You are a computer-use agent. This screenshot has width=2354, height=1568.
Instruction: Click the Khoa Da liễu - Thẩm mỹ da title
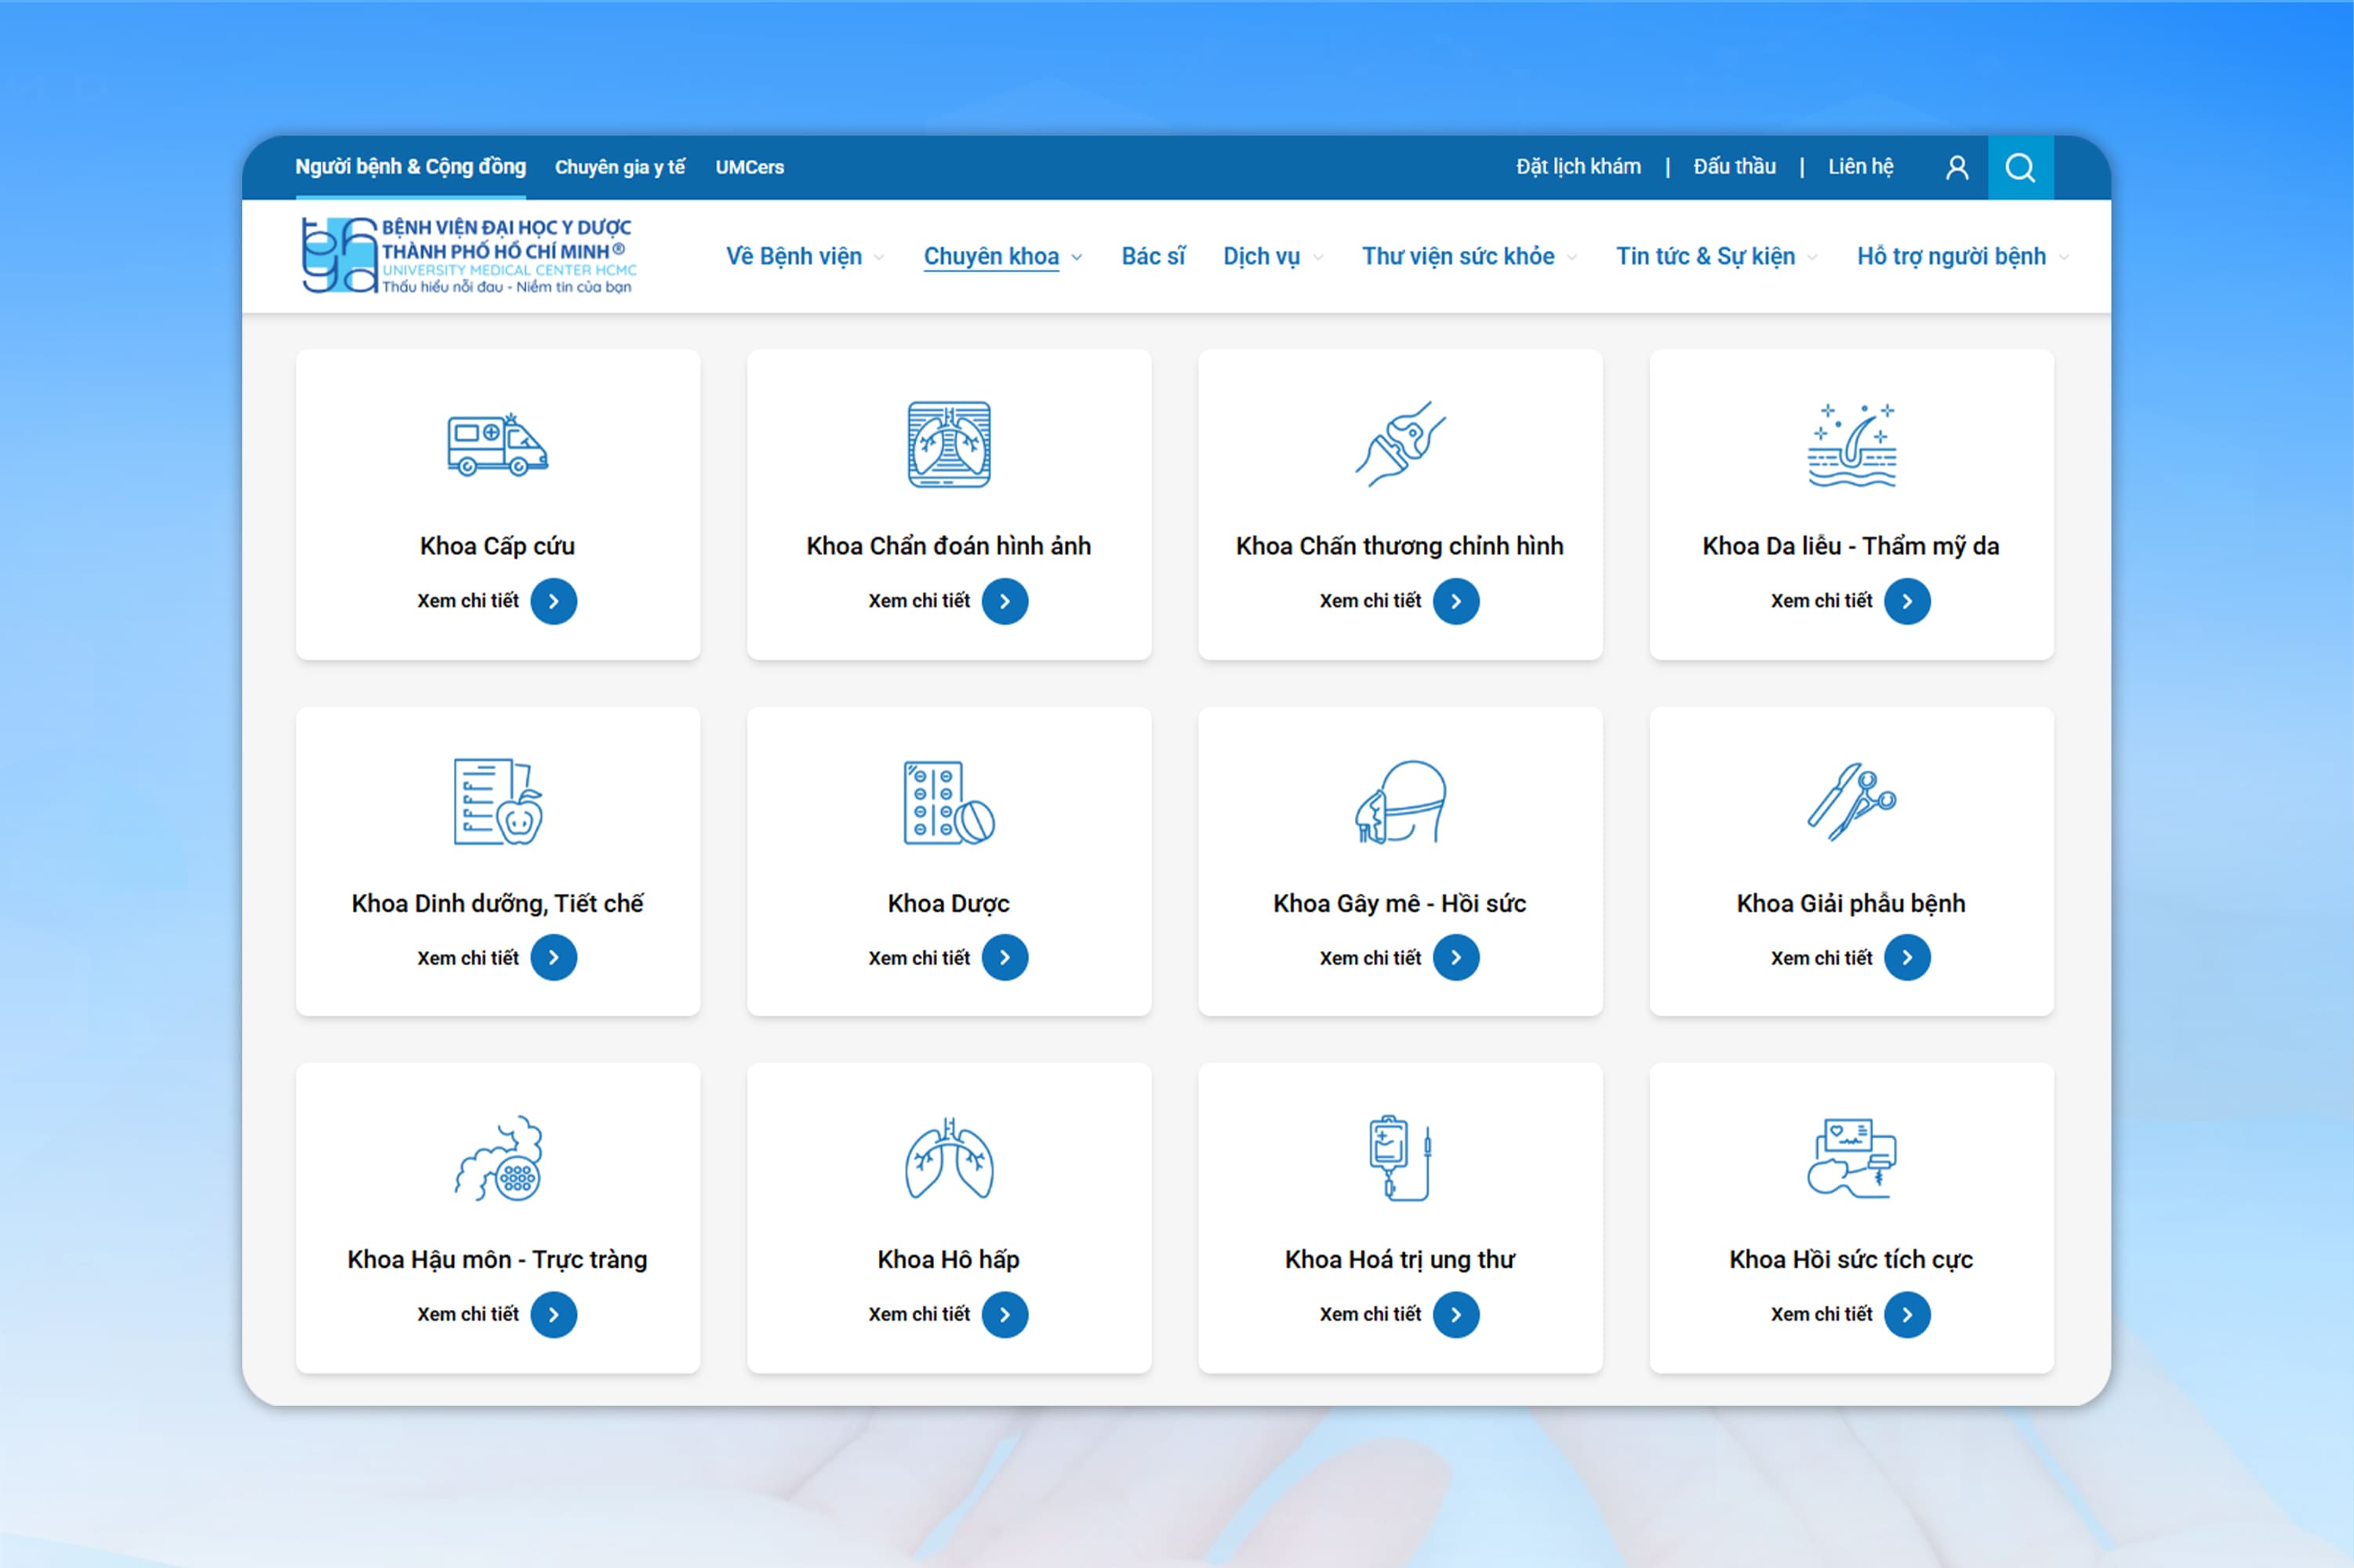[1851, 546]
